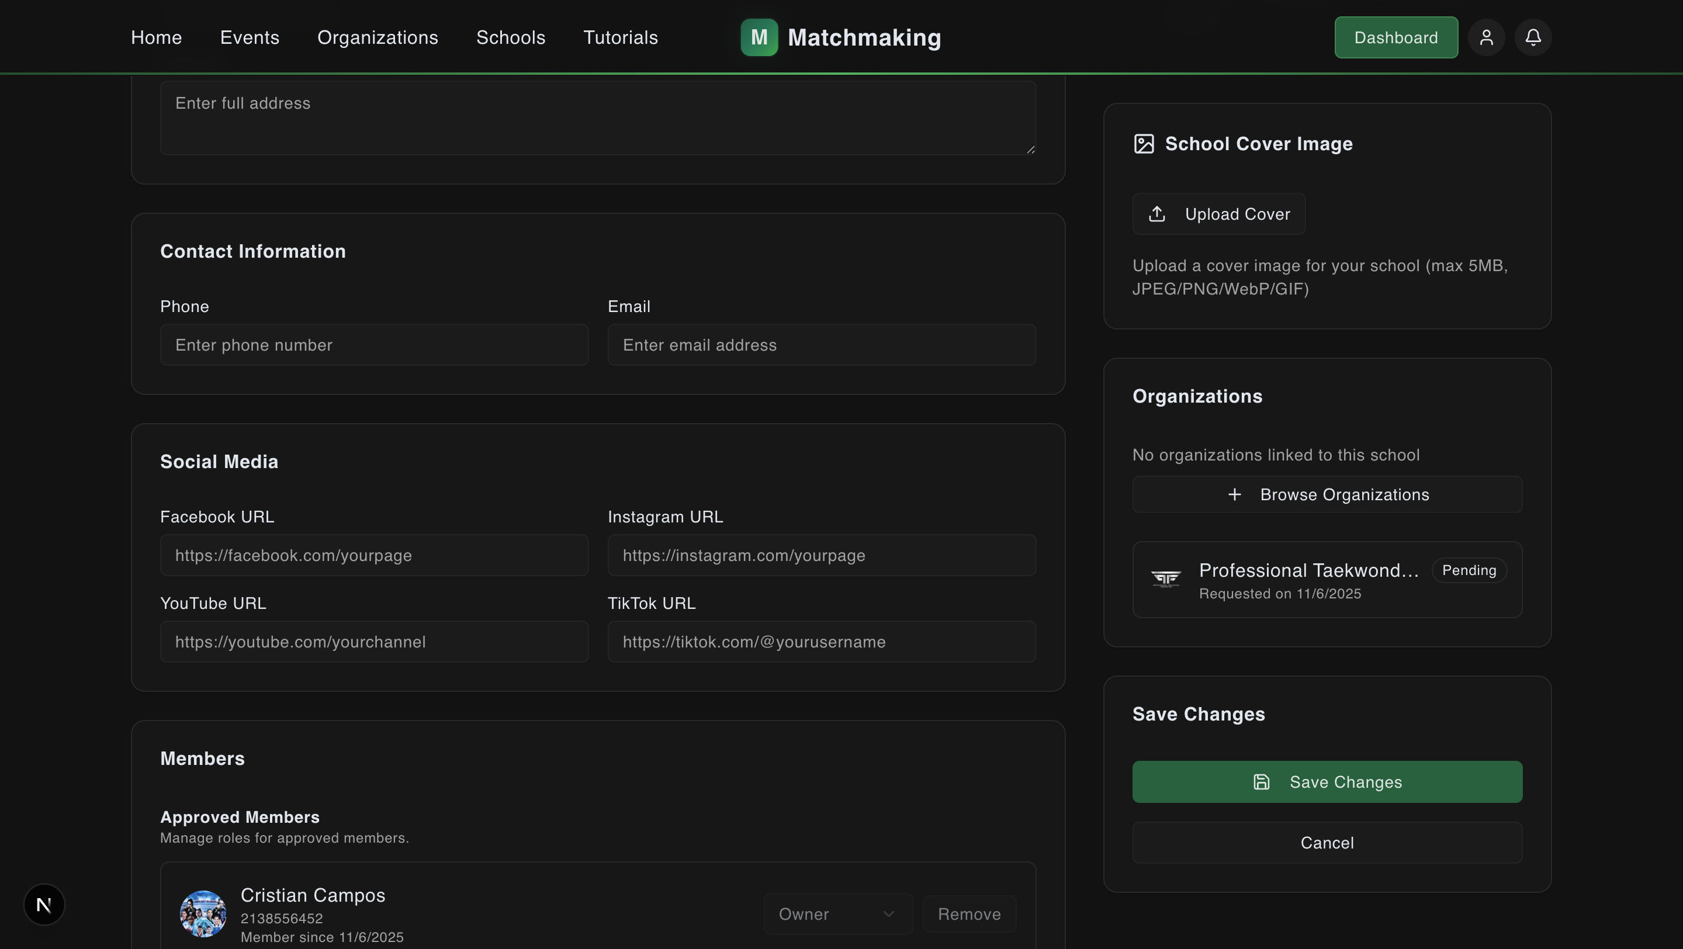1683x949 pixels.
Task: Click the Upload Cover button
Action: tap(1218, 213)
